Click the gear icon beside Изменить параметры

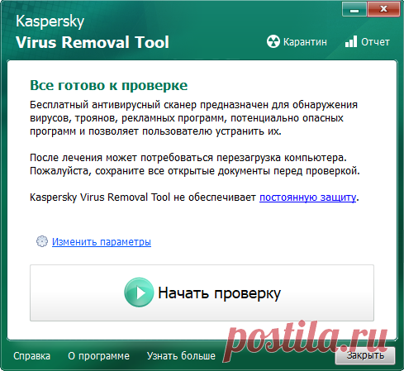pos(42,241)
